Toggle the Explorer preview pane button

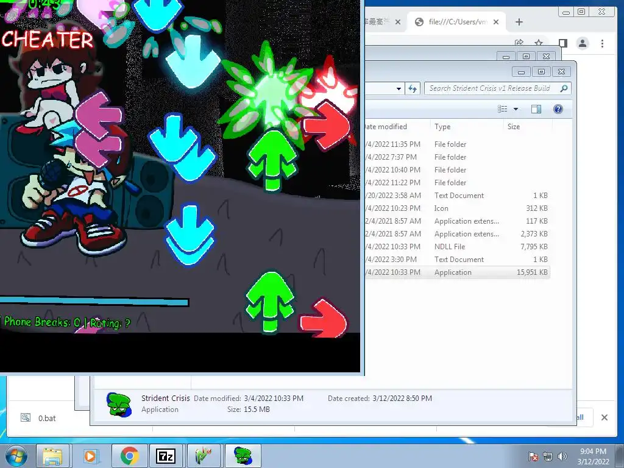(x=536, y=108)
